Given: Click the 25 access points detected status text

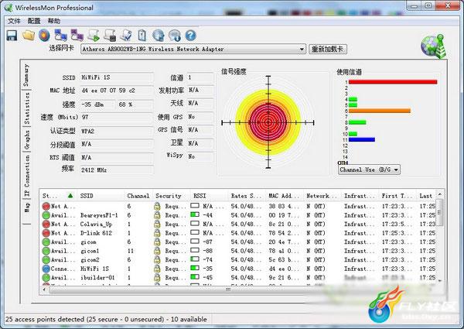Looking at the screenshot, I should [106, 319].
